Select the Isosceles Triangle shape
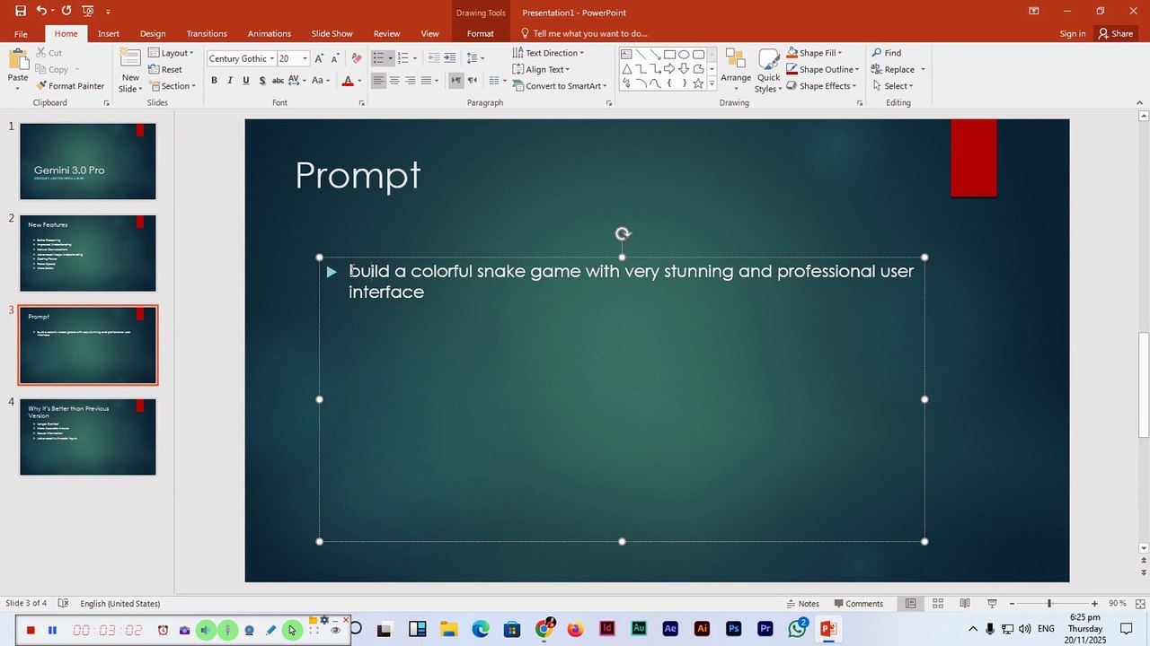Viewport: 1150px width, 646px height. 626,69
